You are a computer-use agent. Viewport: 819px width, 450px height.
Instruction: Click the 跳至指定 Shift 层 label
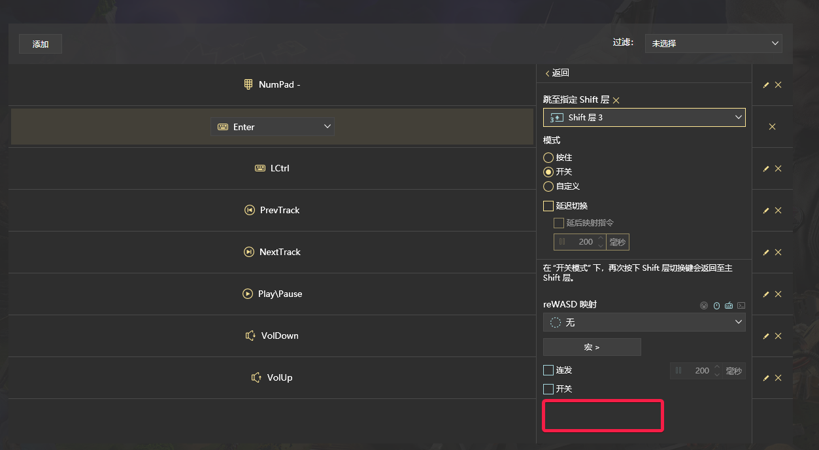(576, 100)
